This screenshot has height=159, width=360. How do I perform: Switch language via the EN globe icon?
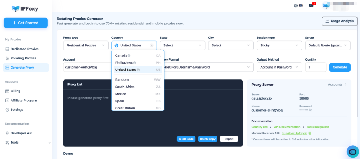pos(298,6)
